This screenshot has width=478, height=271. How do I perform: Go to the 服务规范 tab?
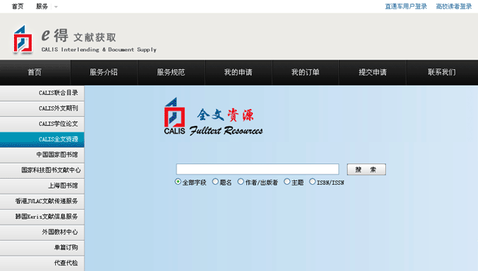[x=171, y=72]
